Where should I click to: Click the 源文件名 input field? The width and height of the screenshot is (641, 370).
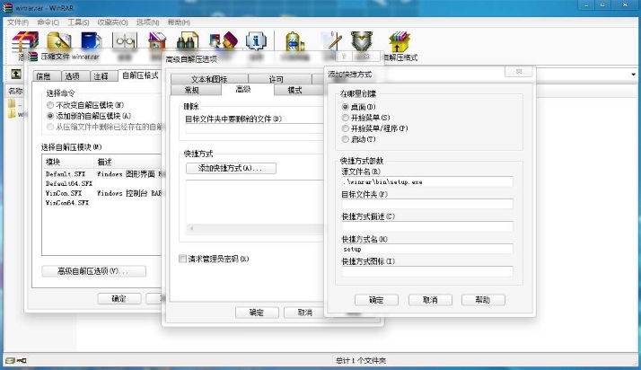coord(427,182)
